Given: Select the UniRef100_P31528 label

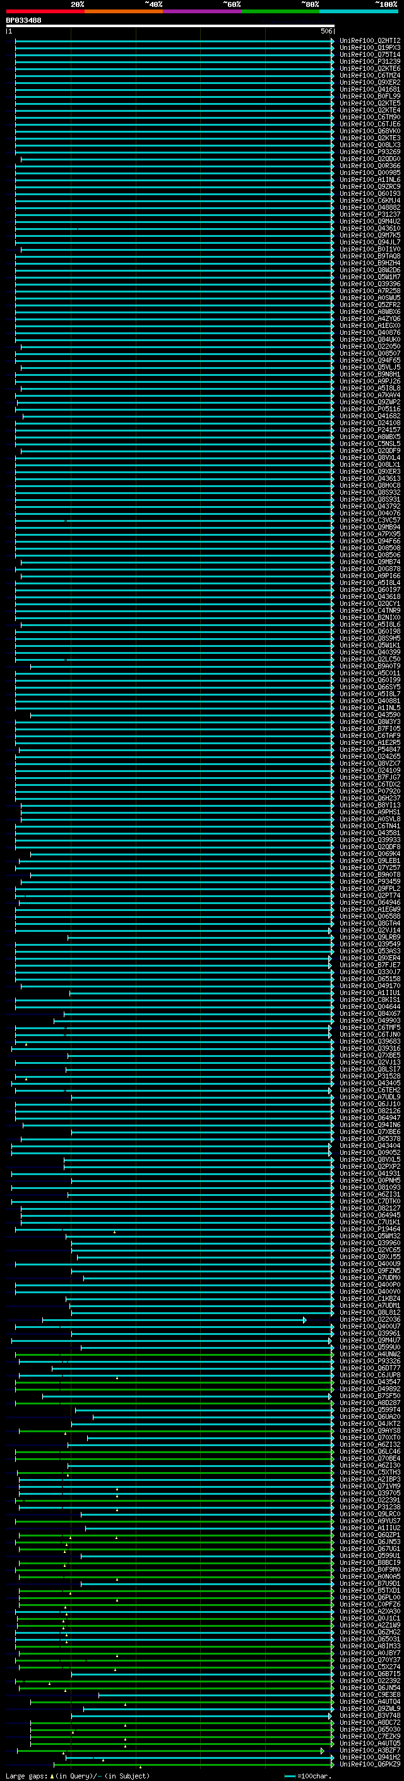Looking at the screenshot, I should (370, 1077).
